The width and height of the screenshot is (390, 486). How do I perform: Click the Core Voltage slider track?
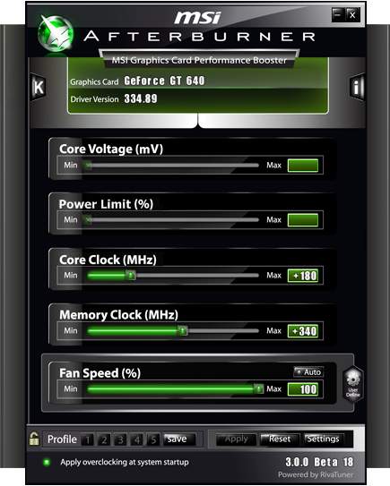tap(173, 166)
